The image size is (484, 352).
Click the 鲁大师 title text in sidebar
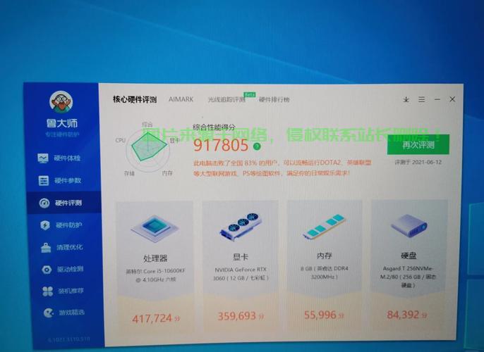[x=62, y=123]
